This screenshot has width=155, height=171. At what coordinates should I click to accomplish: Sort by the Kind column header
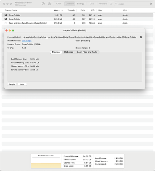point(125,10)
